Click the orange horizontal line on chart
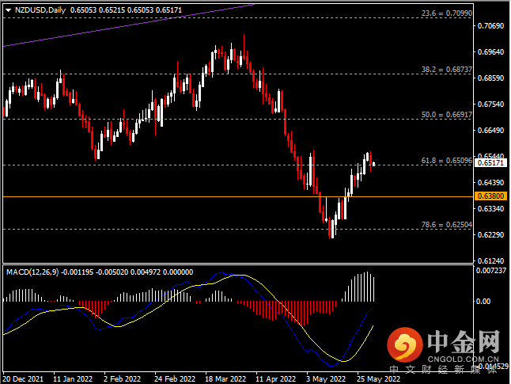Viewport: 511px width, 384px height. pos(158,196)
